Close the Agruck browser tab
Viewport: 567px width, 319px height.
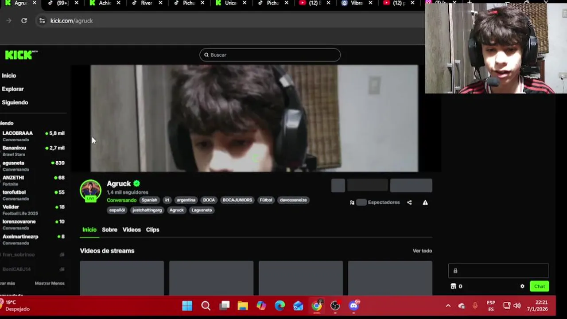(x=35, y=3)
